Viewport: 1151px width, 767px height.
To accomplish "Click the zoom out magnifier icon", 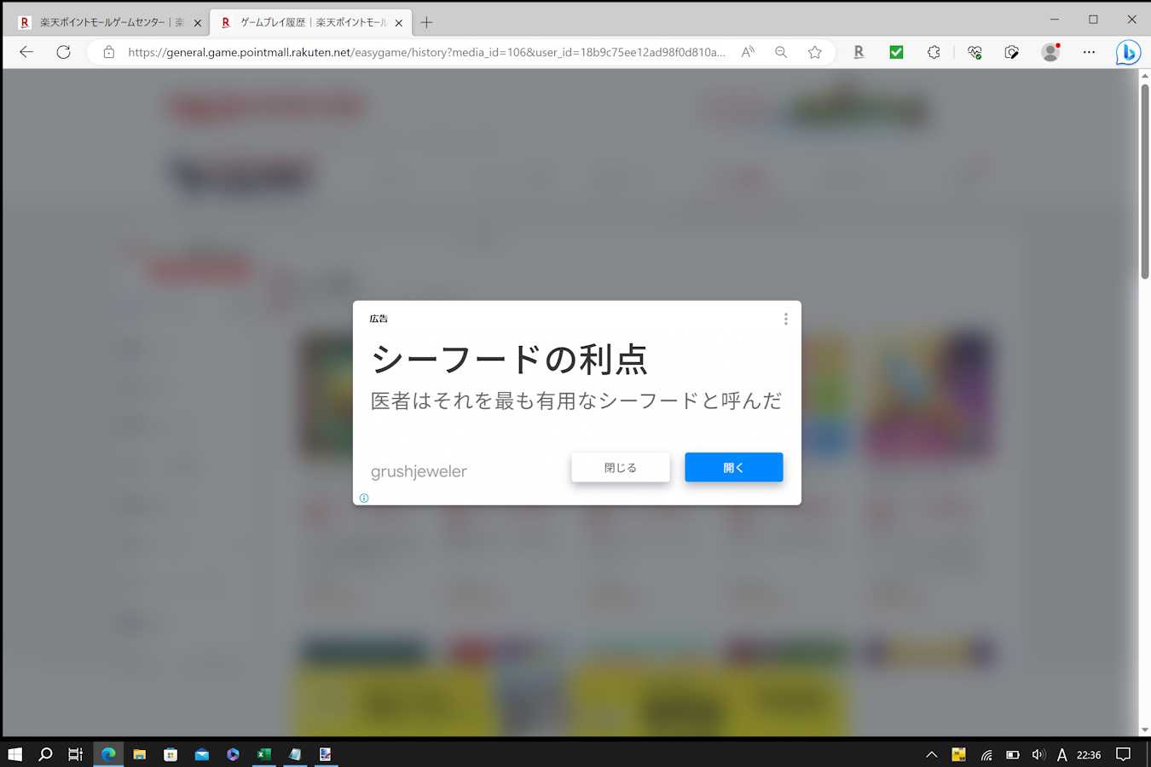I will (x=781, y=52).
